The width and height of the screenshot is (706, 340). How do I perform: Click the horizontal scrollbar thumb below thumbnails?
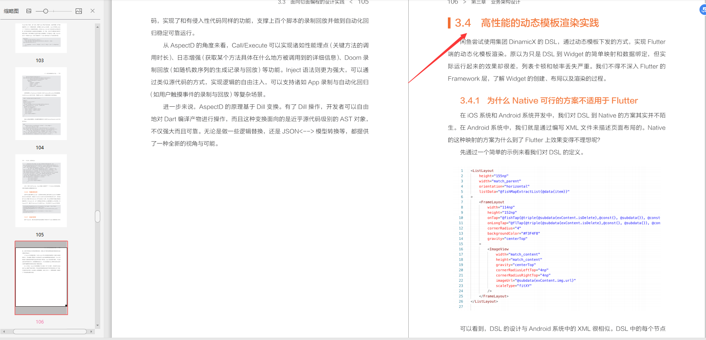pos(50,332)
